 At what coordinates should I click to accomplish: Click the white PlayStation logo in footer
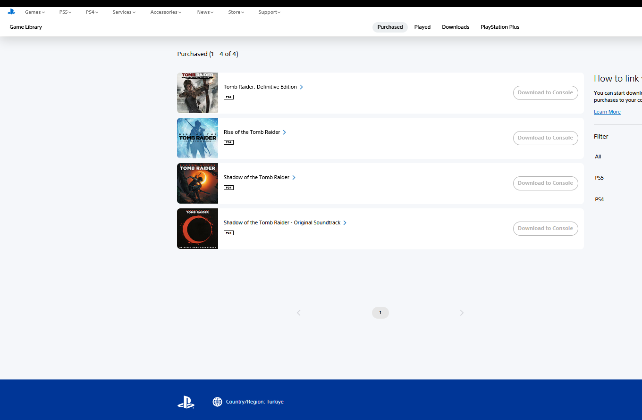coord(186,402)
